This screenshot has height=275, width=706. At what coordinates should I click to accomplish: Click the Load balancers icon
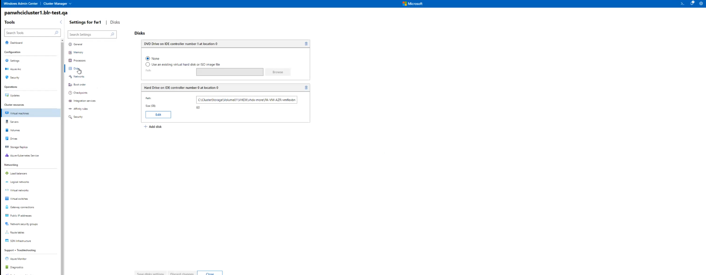pos(7,173)
